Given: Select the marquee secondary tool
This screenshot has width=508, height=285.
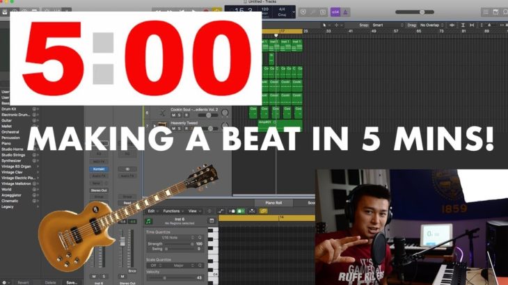Looking at the screenshot, I should pos(337,25).
